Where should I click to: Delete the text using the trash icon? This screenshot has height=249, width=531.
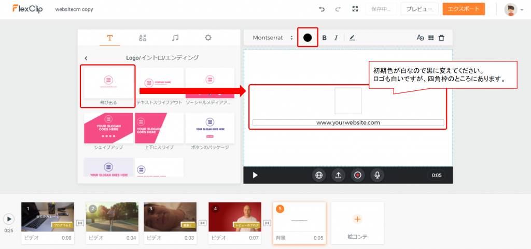(x=441, y=38)
